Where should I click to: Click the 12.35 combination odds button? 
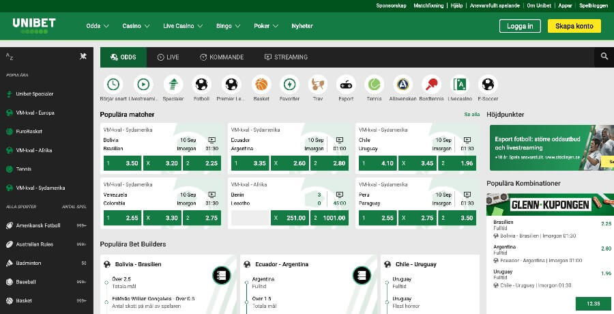(x=594, y=303)
